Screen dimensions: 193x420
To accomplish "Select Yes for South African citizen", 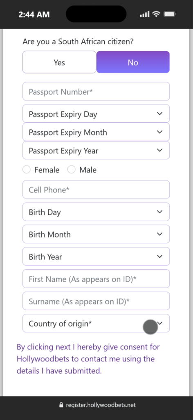I will tap(59, 62).
